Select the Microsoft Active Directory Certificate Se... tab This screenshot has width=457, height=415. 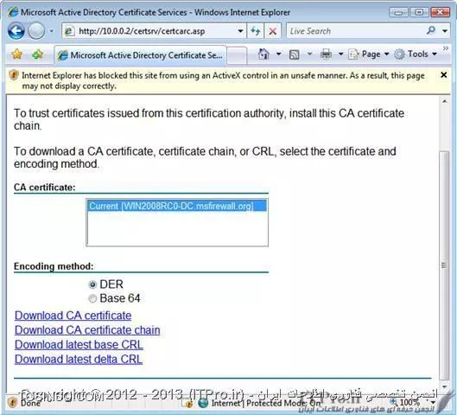point(141,54)
